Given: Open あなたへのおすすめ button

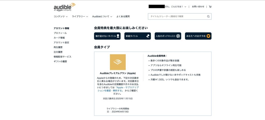Looking at the screenshot, I should pos(198,36).
